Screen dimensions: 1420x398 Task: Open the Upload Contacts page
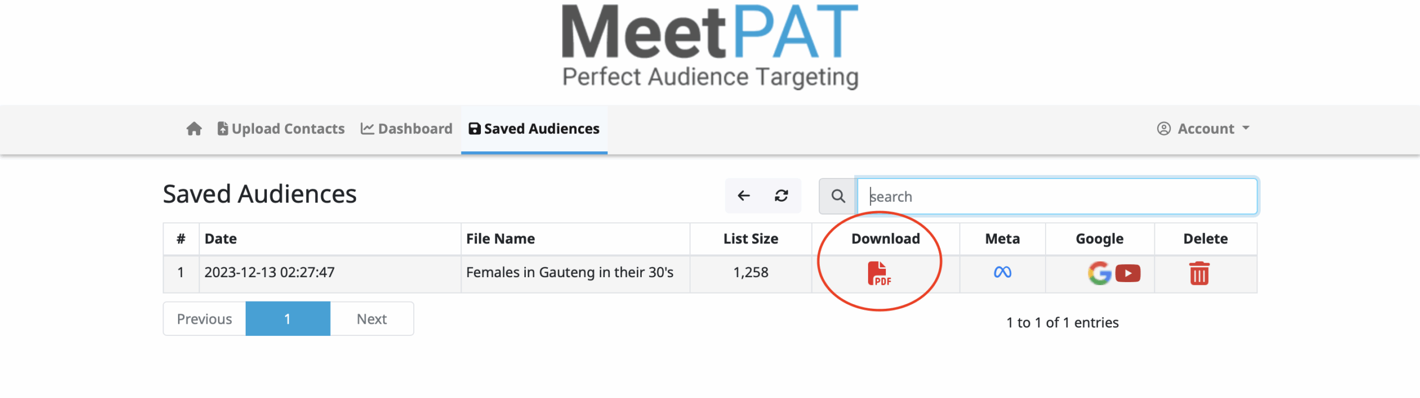[281, 129]
